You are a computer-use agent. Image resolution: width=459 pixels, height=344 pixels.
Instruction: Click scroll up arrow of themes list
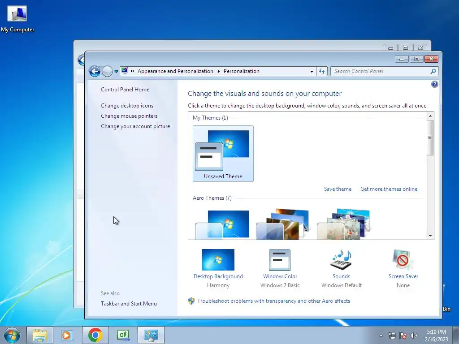[x=430, y=116]
